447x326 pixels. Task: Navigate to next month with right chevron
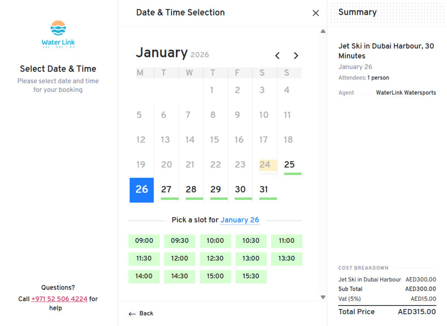pos(296,56)
